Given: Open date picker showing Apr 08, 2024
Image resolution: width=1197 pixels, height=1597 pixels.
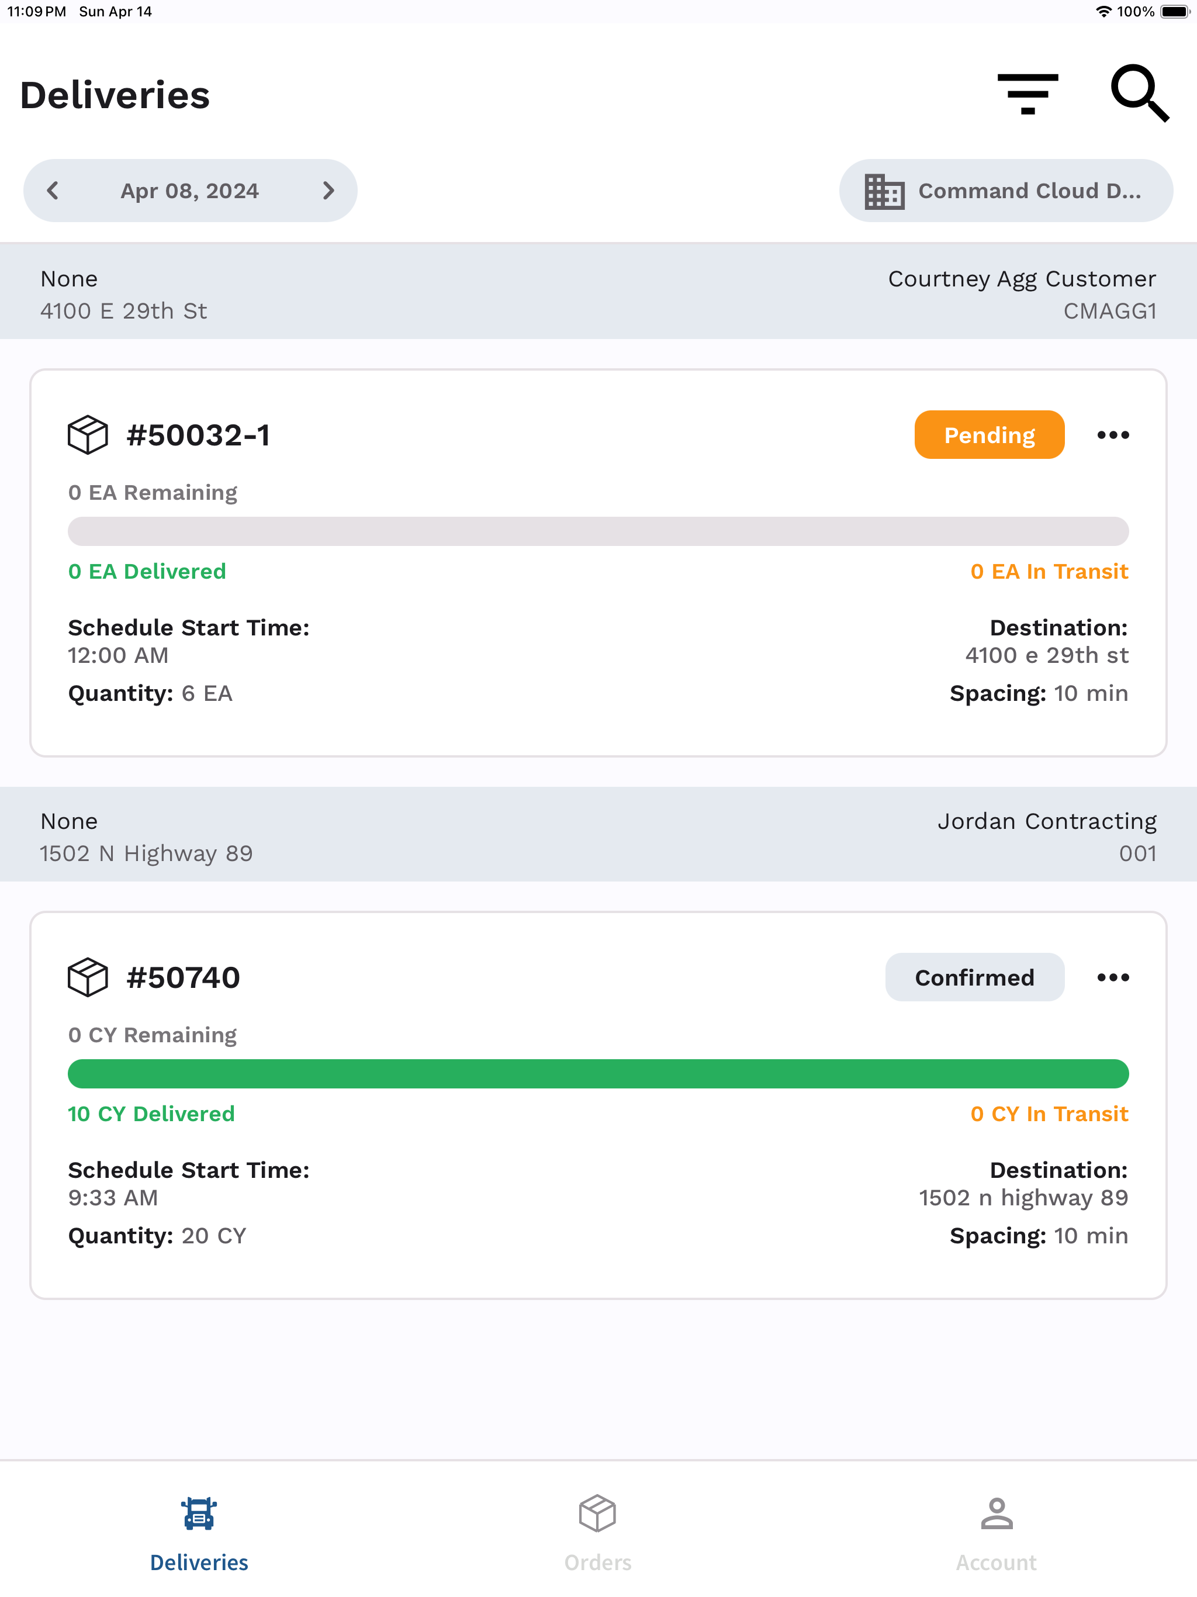Looking at the screenshot, I should [190, 191].
